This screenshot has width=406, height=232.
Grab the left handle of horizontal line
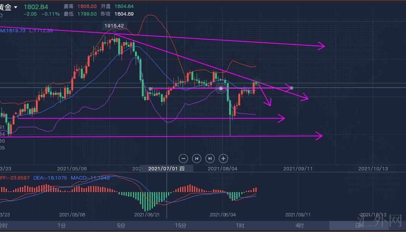click(x=150, y=89)
